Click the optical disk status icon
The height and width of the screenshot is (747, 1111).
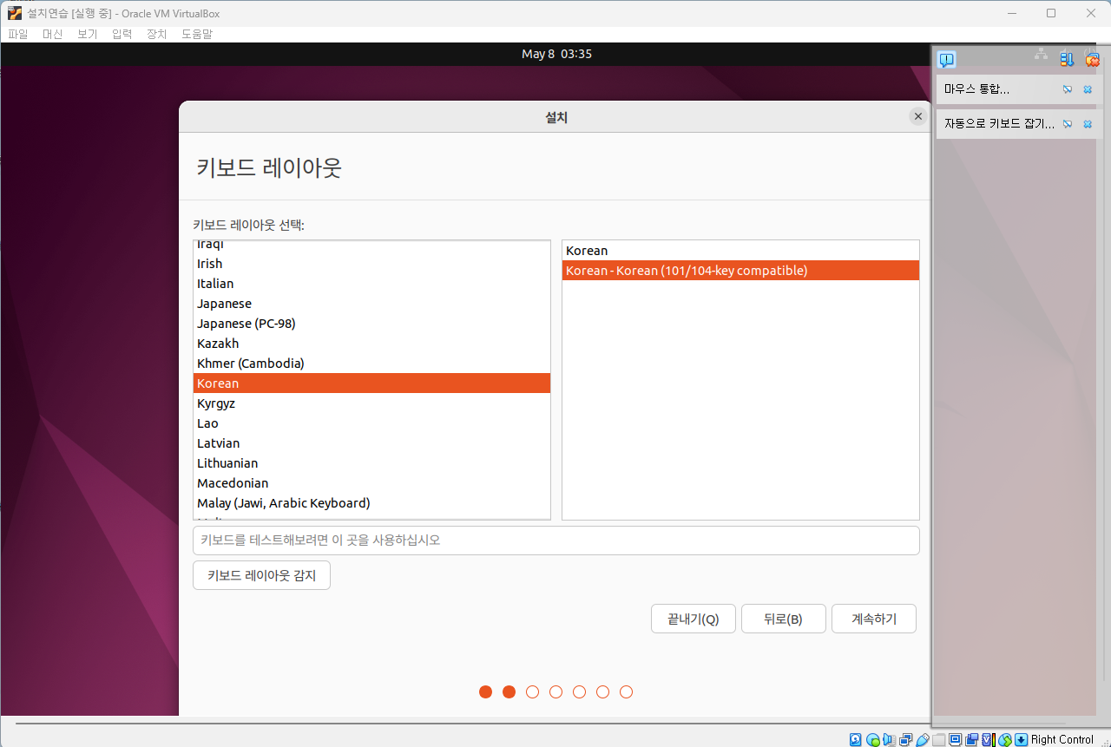tap(873, 739)
